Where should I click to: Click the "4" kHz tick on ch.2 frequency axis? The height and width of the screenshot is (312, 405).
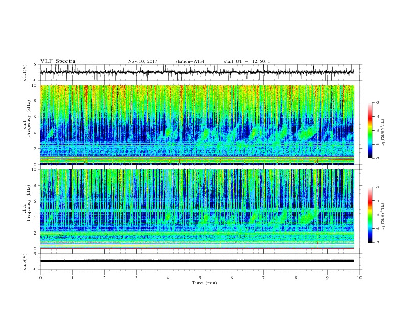[36, 217]
